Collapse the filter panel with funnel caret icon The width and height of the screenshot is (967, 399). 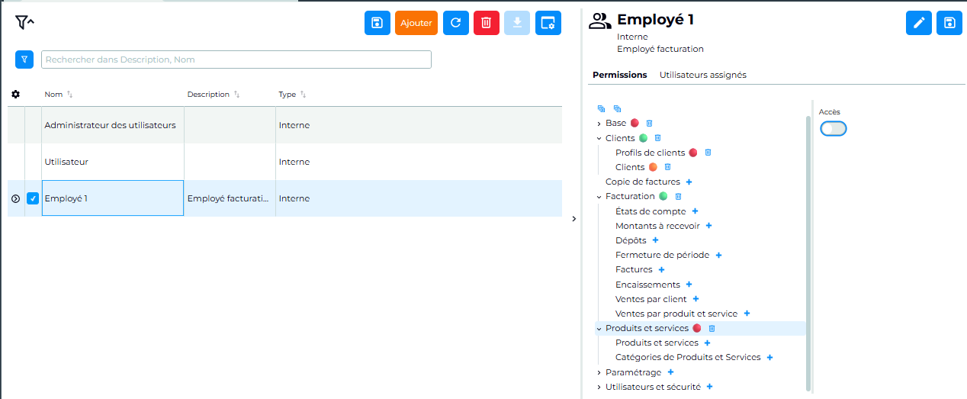[x=24, y=22]
